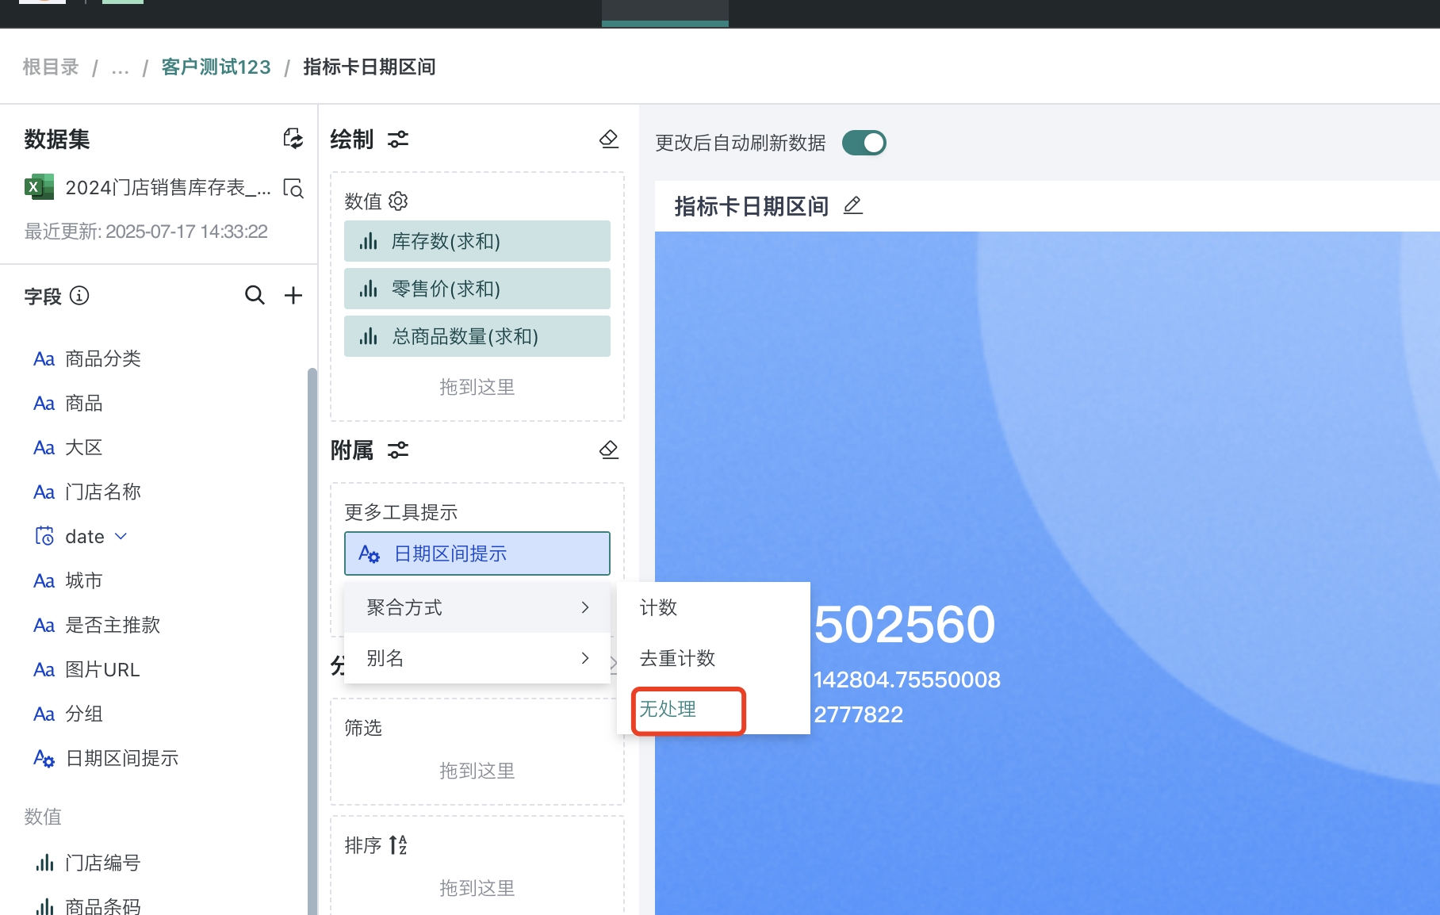Click the calculated-field icon in 日期区间提示 pill
Viewport: 1440px width, 915px height.
click(370, 553)
